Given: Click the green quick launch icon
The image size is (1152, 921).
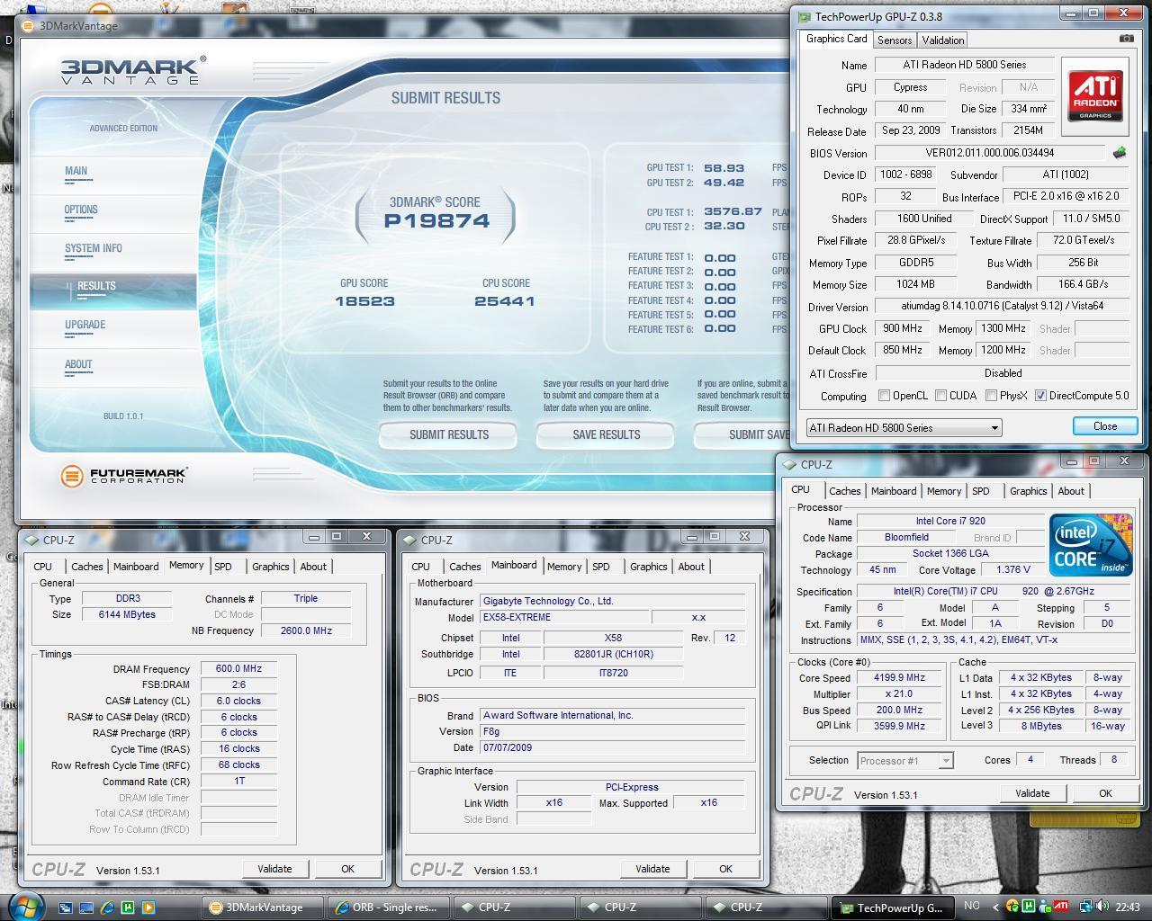Looking at the screenshot, I should pos(128,908).
